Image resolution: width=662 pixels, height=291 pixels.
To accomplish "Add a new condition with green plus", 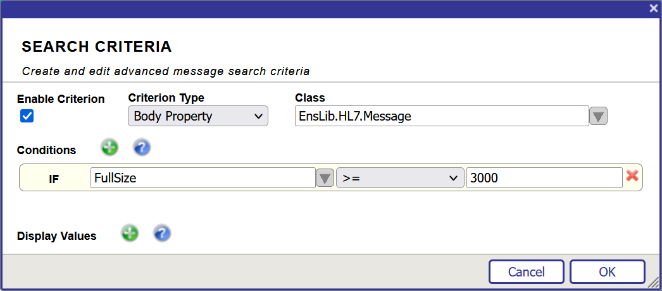I will point(109,148).
